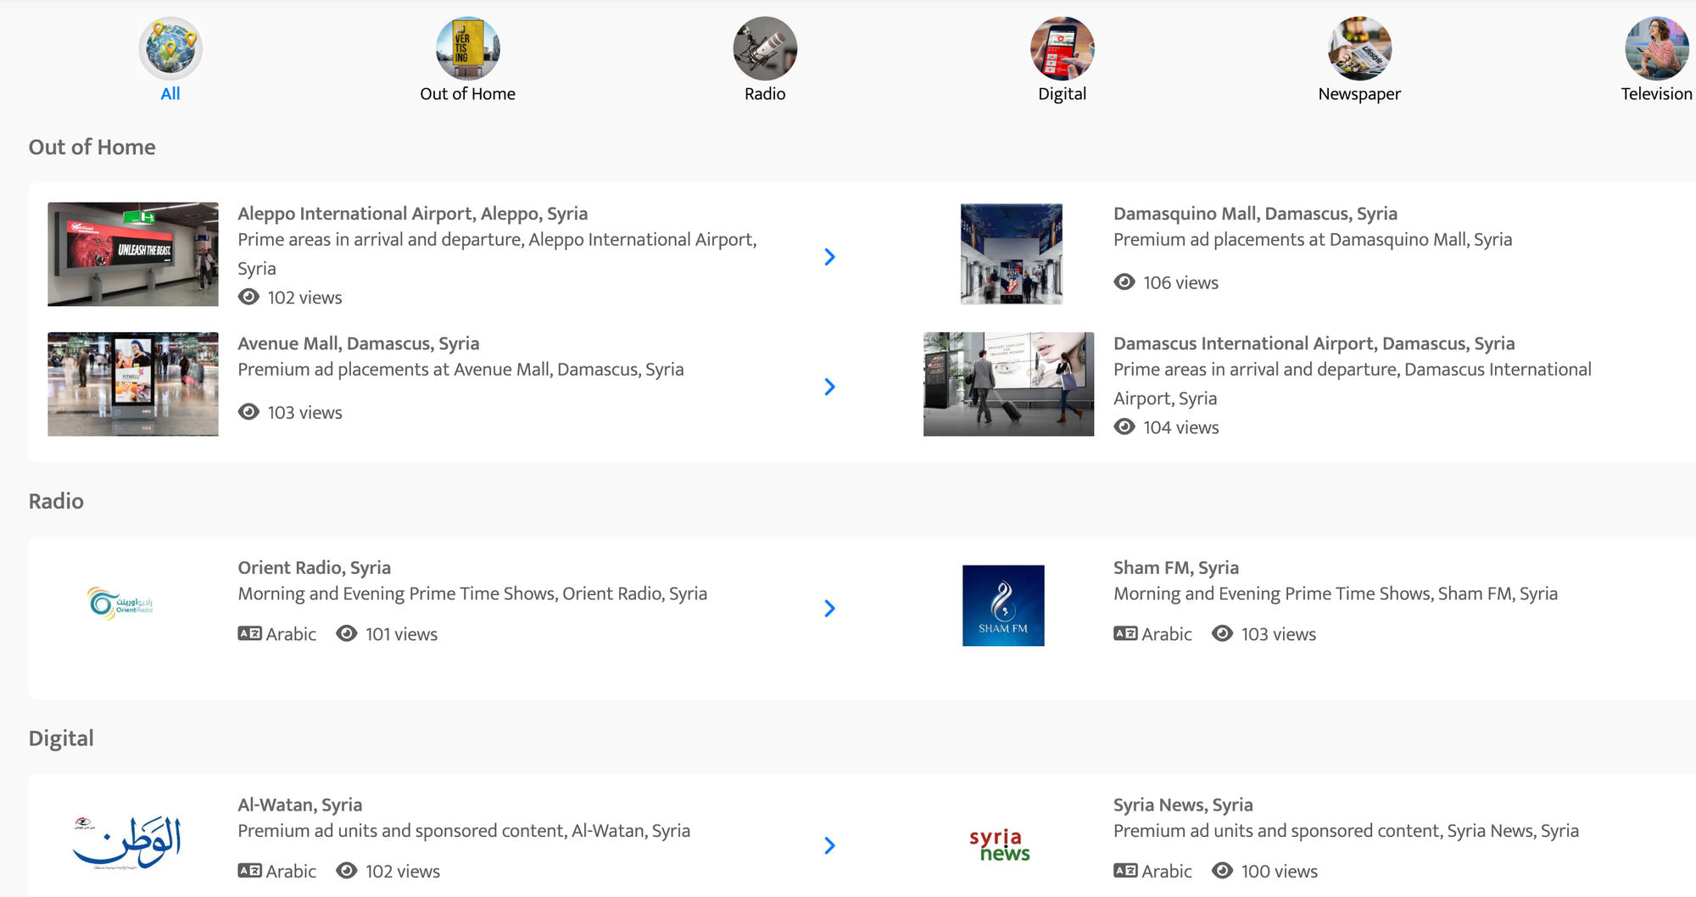Click the Radio section heading
The height and width of the screenshot is (897, 1696).
(56, 501)
